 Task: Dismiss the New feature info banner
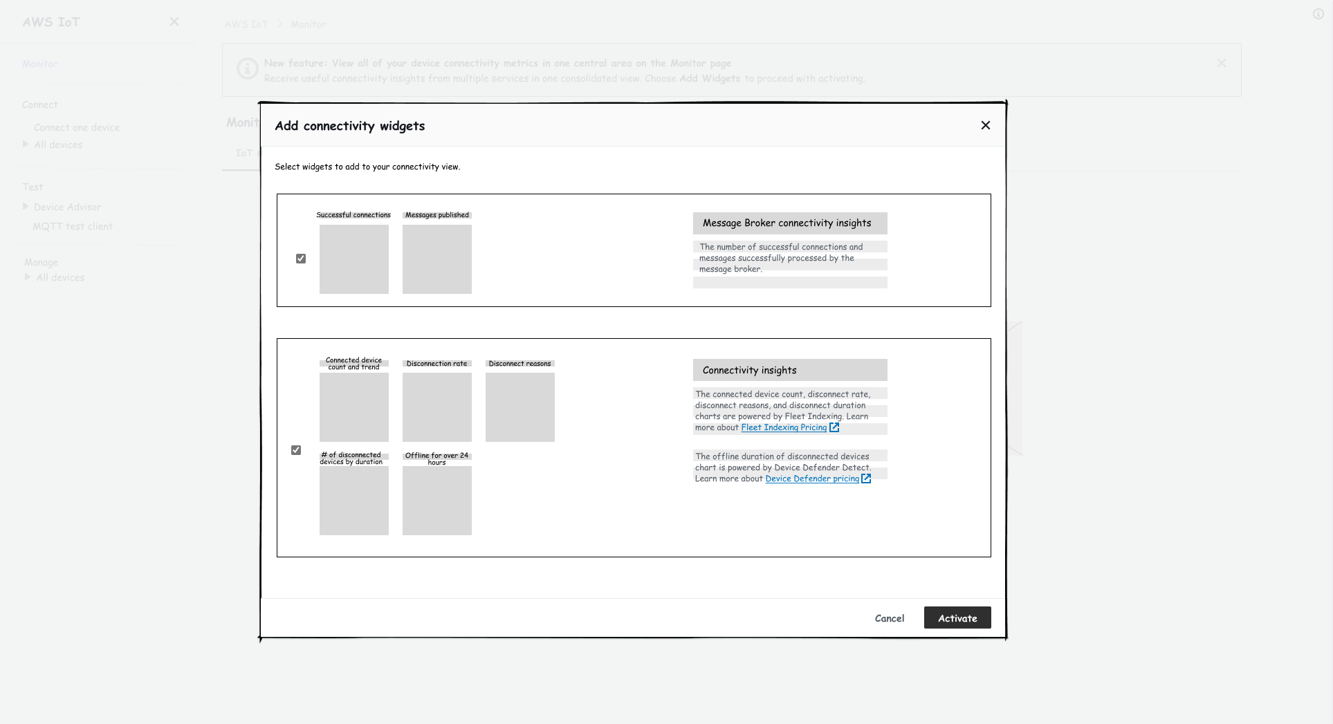[1221, 64]
